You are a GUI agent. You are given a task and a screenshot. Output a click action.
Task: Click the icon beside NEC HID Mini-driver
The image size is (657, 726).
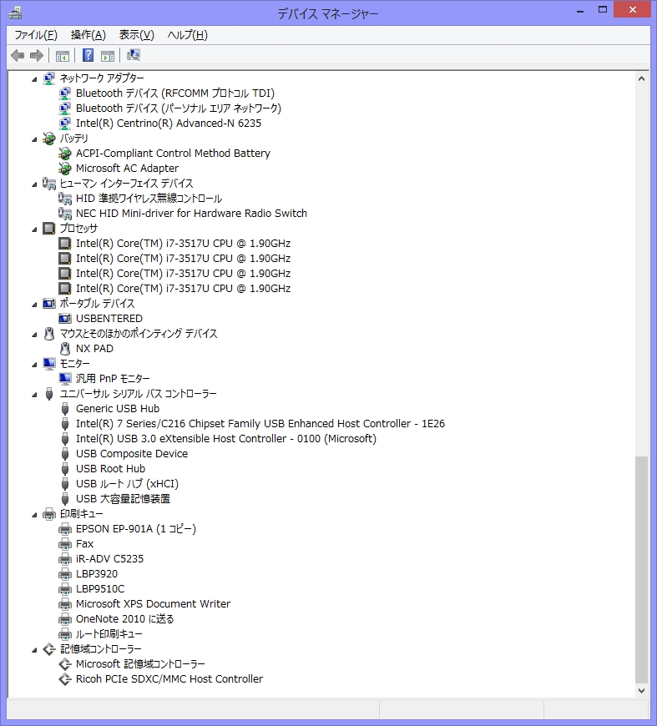65,214
